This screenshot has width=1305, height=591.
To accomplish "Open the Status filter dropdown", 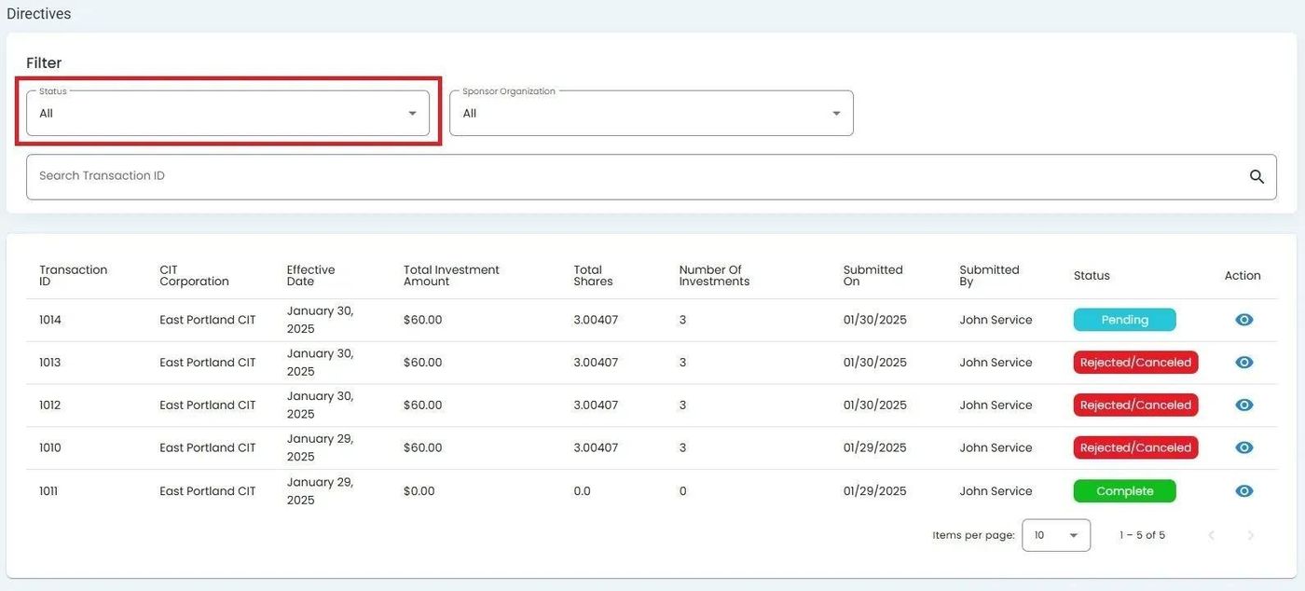I will pos(227,114).
